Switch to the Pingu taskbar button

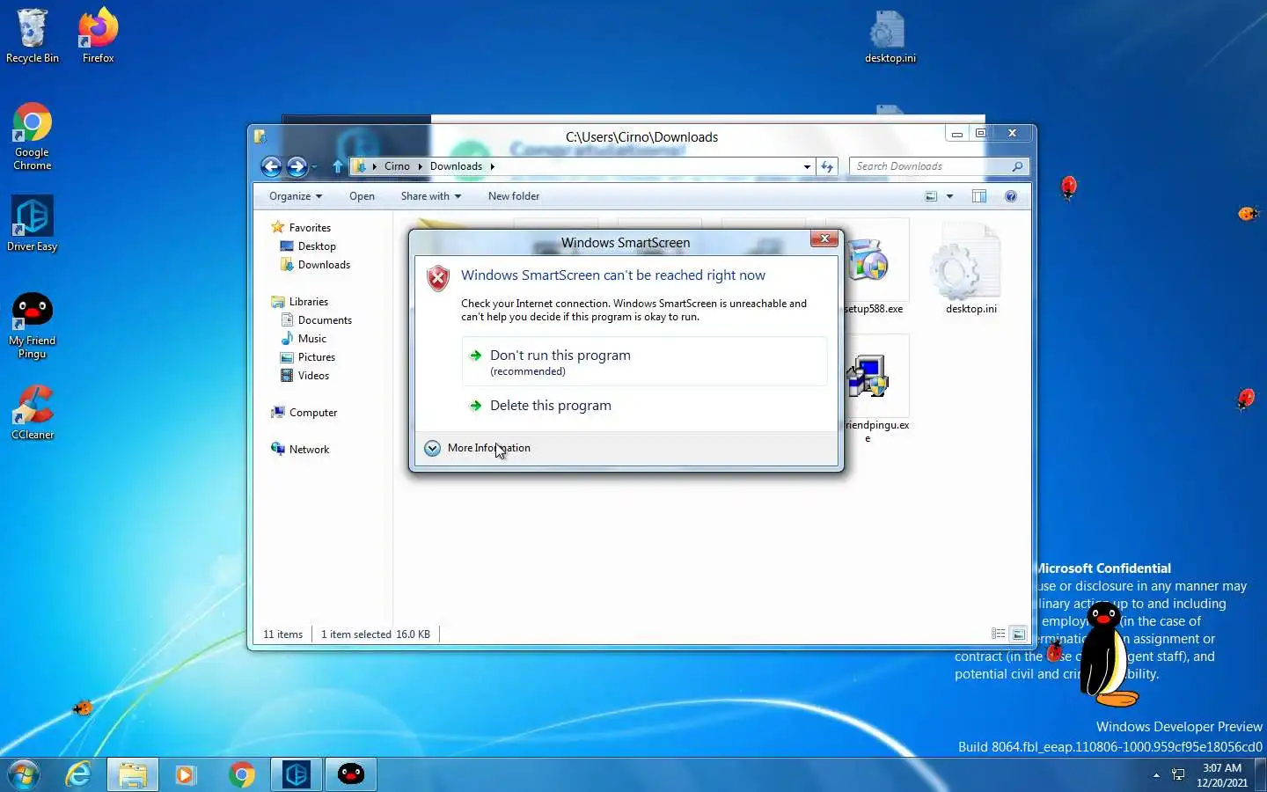(351, 774)
